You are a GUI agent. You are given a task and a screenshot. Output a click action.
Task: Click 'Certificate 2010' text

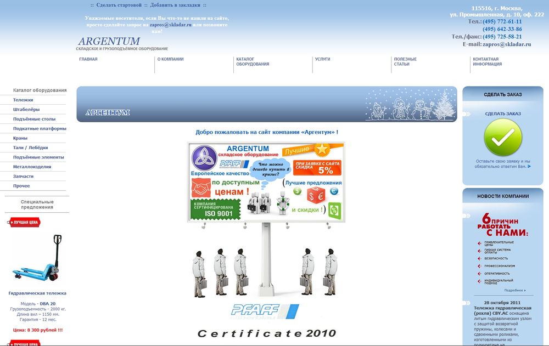(267, 333)
